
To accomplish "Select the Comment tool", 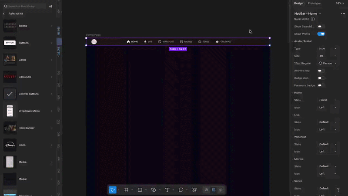I will coord(181,190).
